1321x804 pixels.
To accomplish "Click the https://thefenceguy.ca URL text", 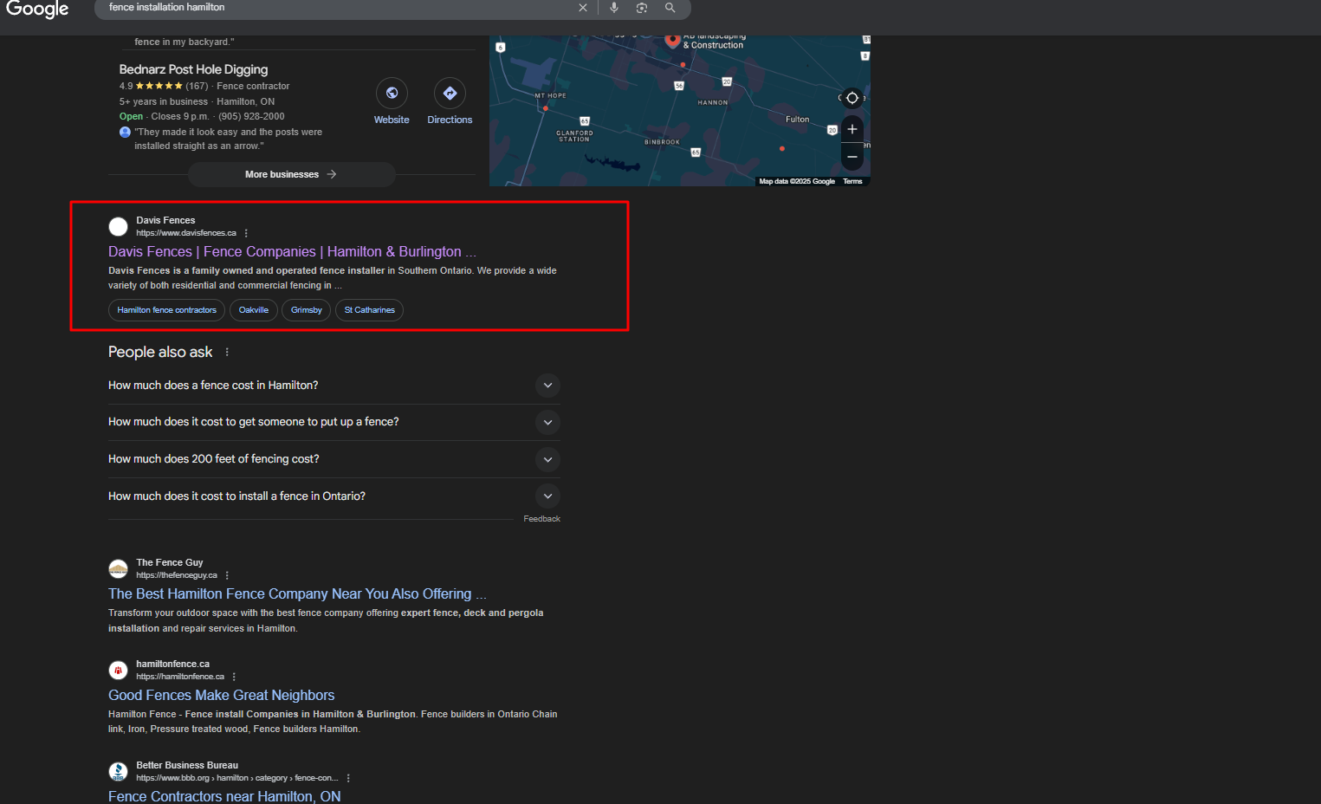I will click(177, 575).
